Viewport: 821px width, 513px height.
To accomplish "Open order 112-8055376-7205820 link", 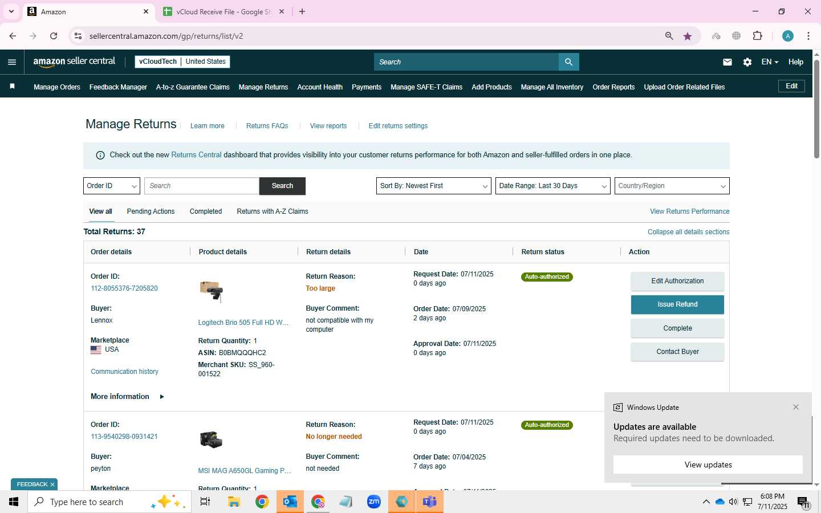I will (x=124, y=288).
